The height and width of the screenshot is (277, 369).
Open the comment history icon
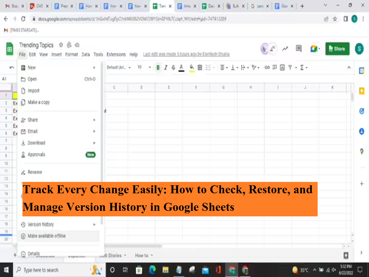tap(299, 49)
